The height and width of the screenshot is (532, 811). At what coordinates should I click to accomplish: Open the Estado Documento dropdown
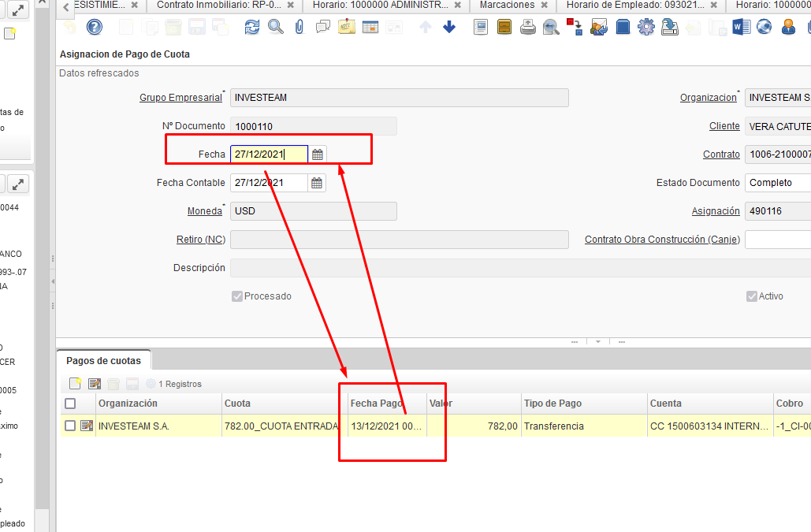777,183
